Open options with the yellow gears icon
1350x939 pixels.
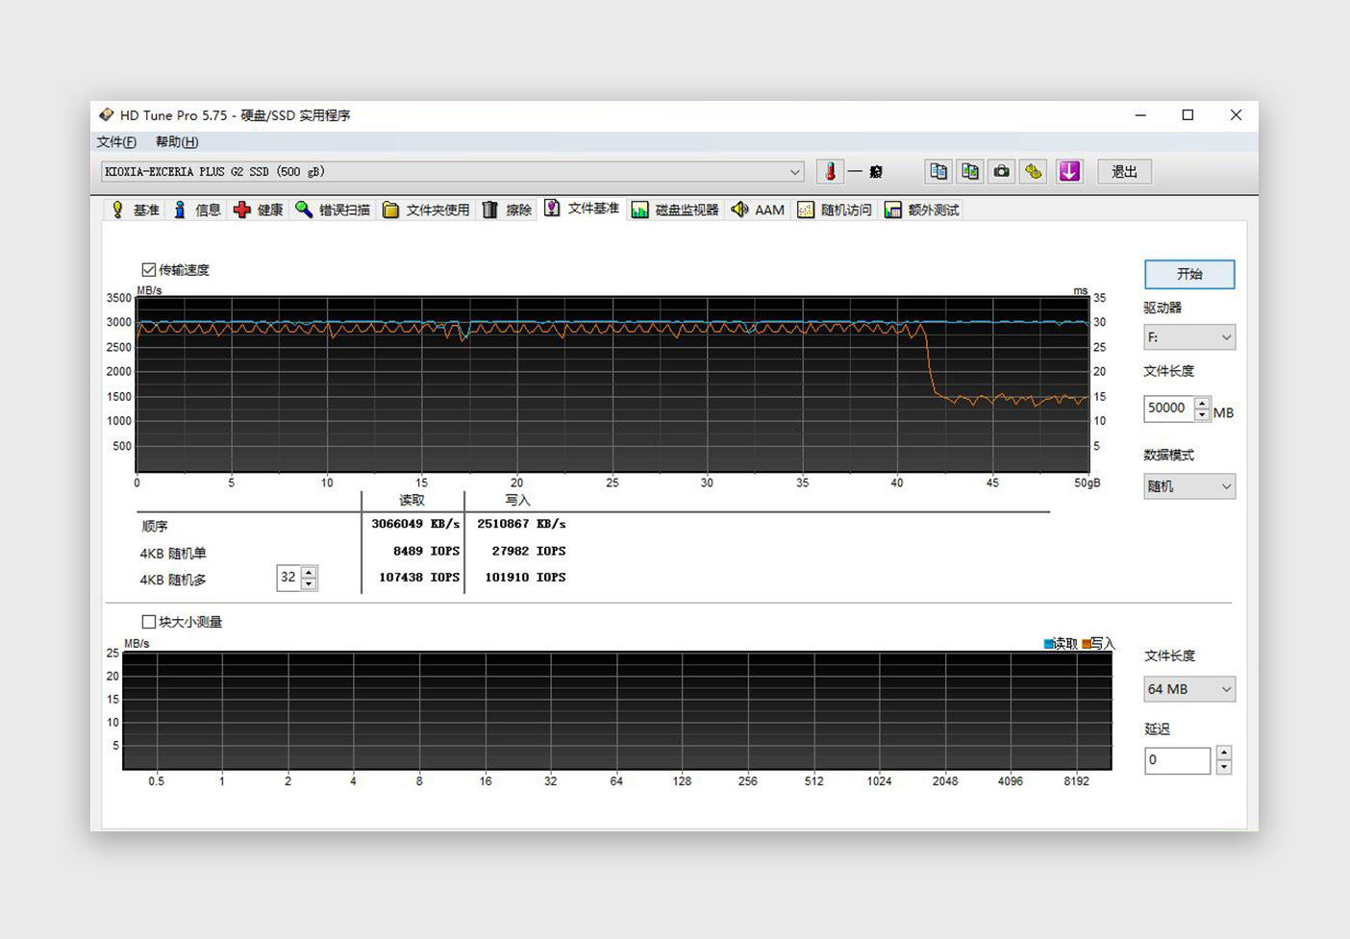point(1034,172)
